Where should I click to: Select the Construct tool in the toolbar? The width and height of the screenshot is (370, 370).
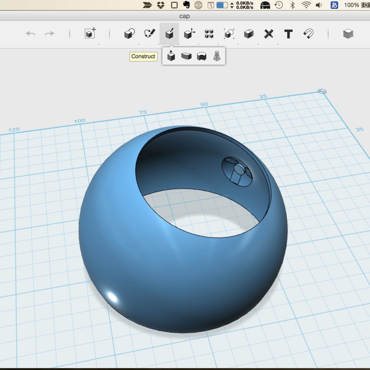(169, 34)
